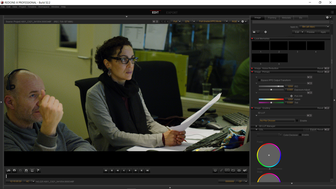Activate the Pick WB eyedropper

(291, 96)
